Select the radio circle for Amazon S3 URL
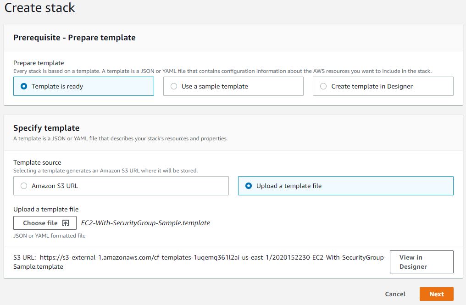 24,186
